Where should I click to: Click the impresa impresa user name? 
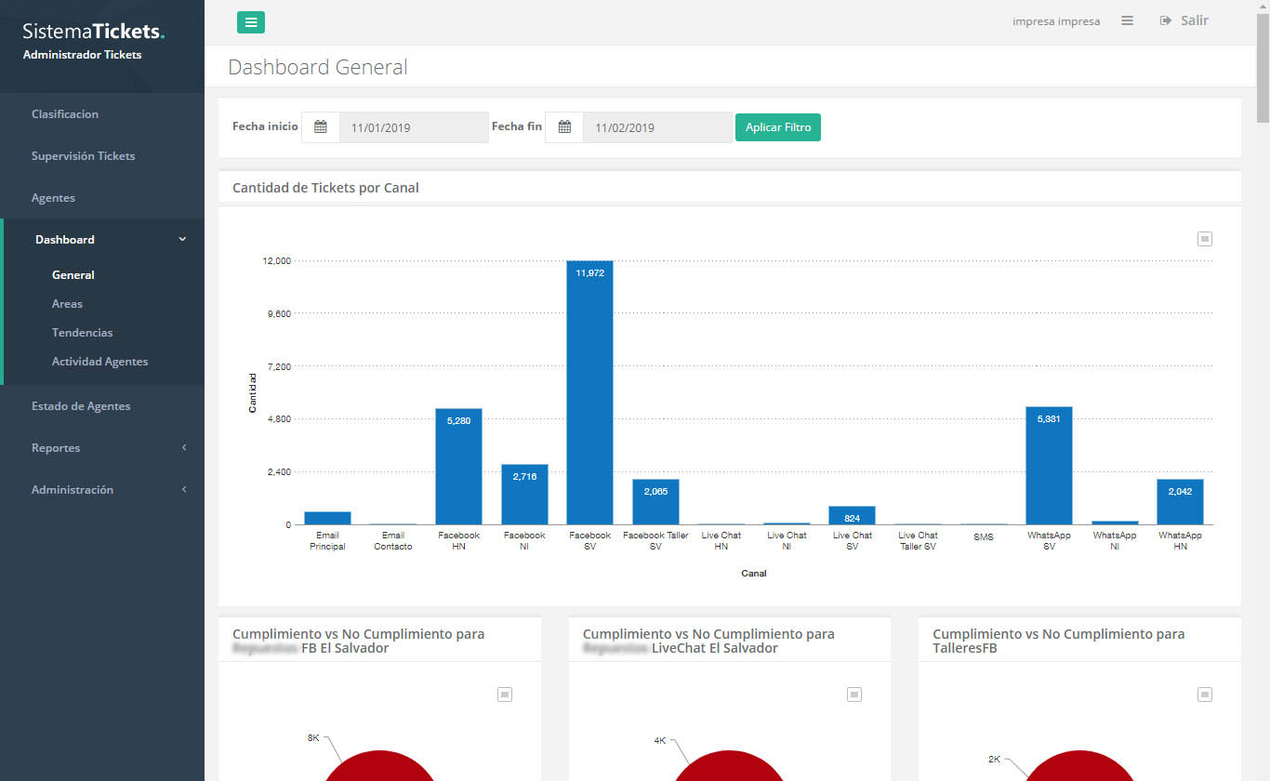[x=1056, y=20]
